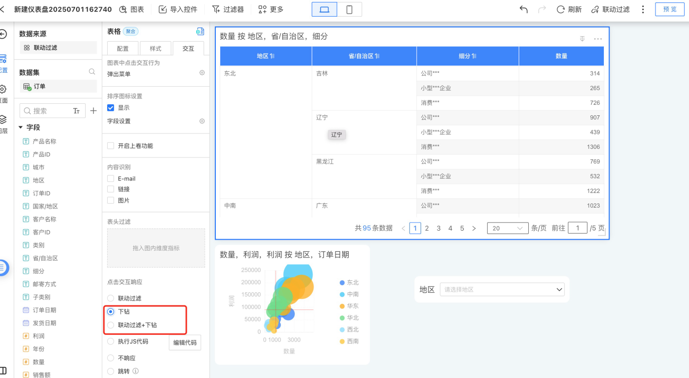Open the rows-per-page dropdown showing 20
This screenshot has width=689, height=378.
(507, 228)
